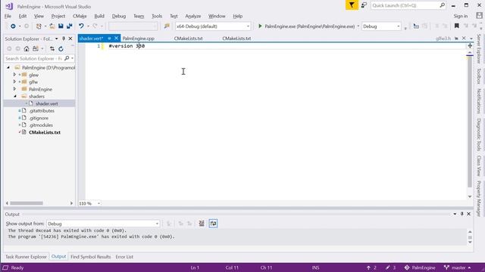Click the Save icon in the toolbar

61,26
